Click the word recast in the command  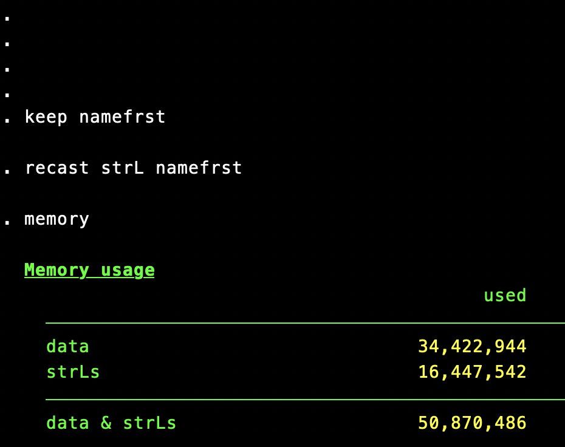point(56,168)
